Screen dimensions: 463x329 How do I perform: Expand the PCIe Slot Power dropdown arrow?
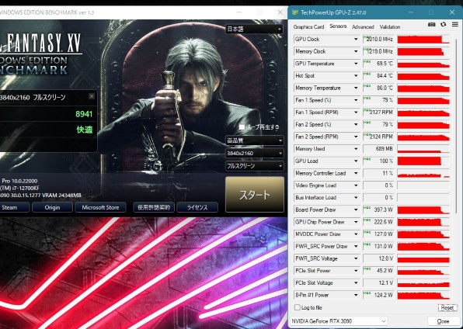click(x=356, y=271)
